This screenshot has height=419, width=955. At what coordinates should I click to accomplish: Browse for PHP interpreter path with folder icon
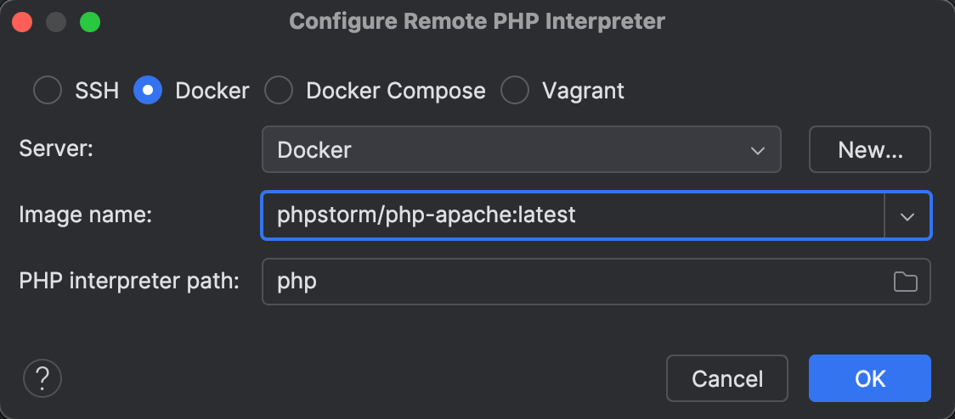(906, 282)
